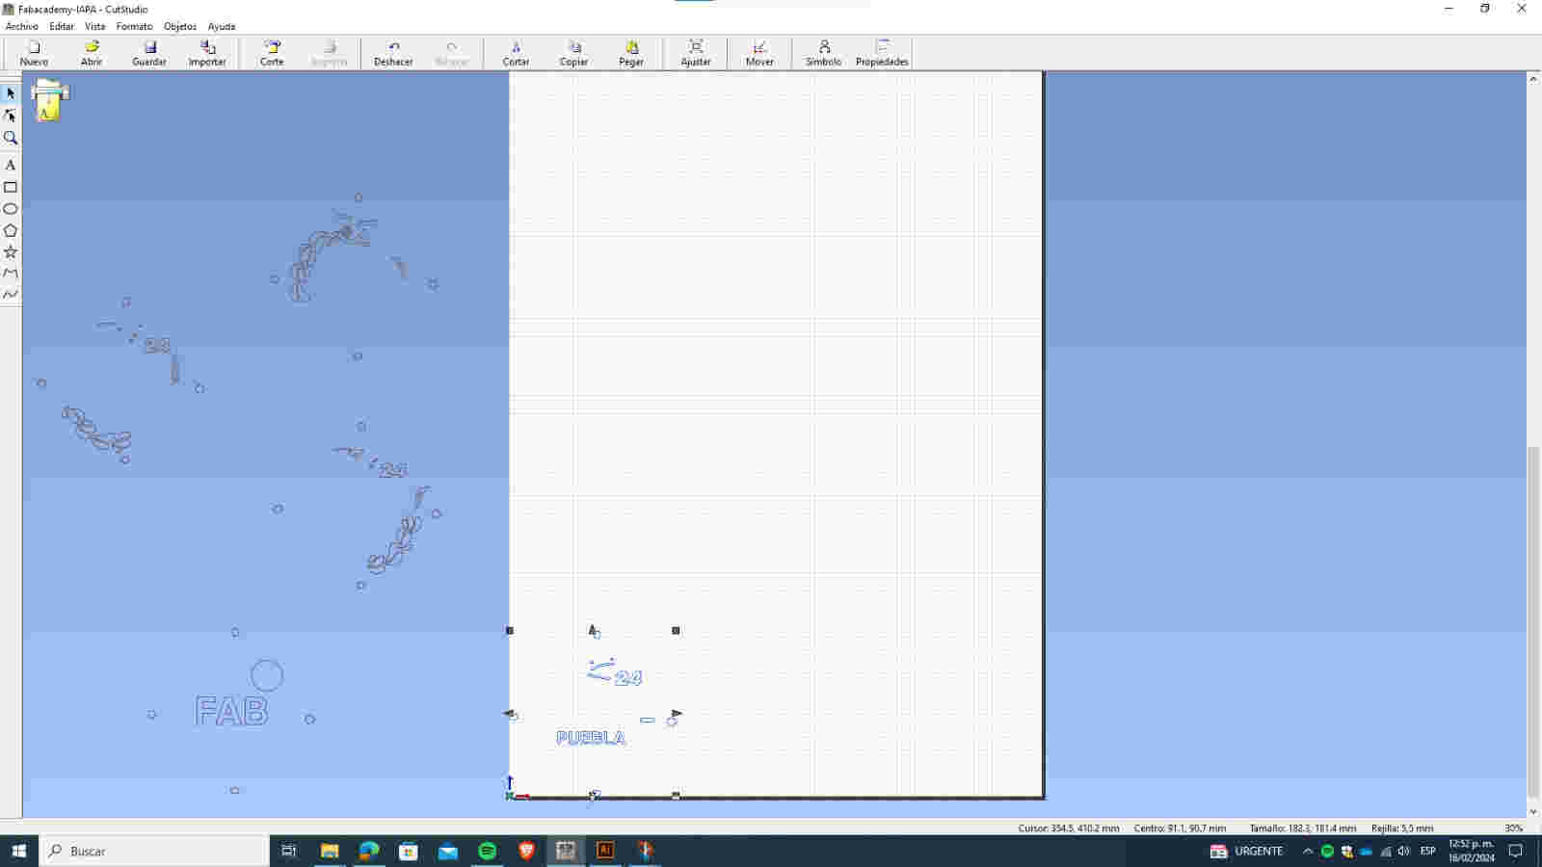The width and height of the screenshot is (1542, 867).
Task: Click the circle shape above FAB
Action: tap(267, 675)
